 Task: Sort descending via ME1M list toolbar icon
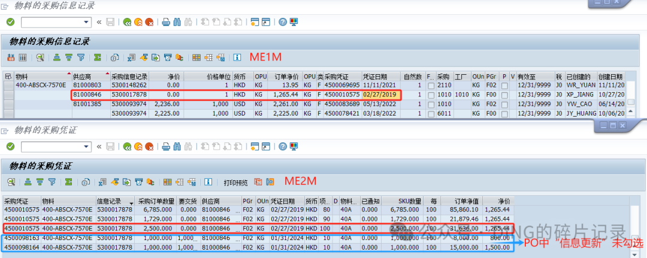[x=69, y=57]
